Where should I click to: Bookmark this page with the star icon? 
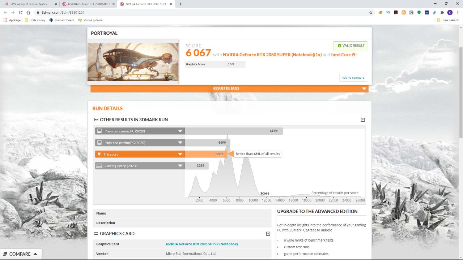[x=371, y=12]
